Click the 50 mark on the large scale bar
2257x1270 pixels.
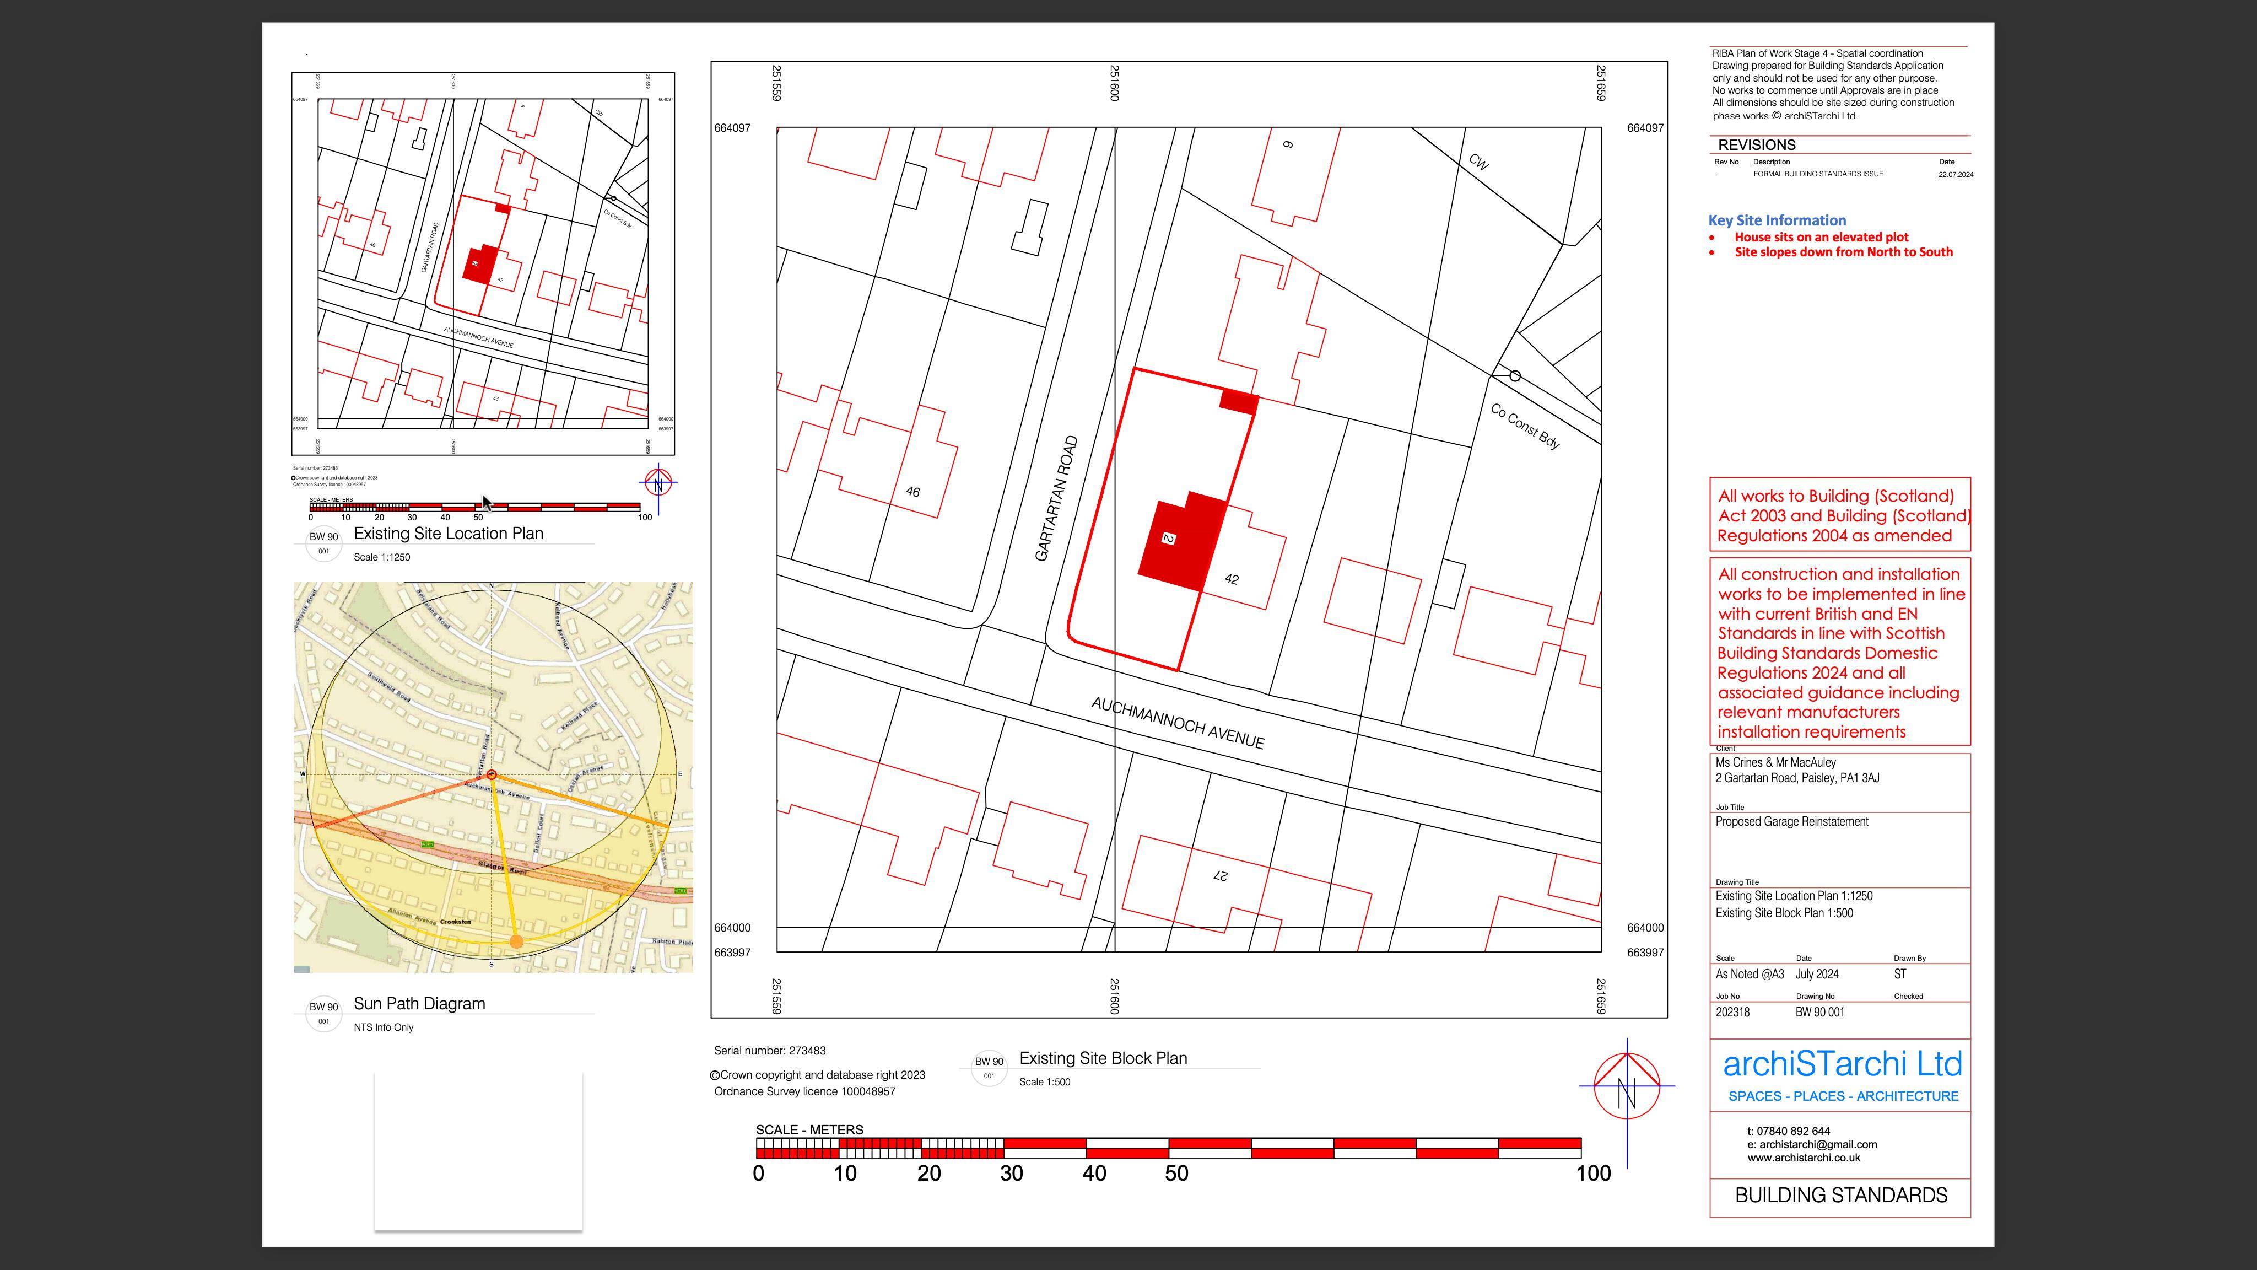(1176, 1174)
